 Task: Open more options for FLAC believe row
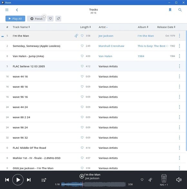click(180, 66)
